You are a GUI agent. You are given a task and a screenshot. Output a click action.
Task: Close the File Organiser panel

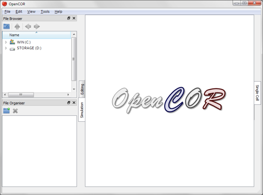74,103
